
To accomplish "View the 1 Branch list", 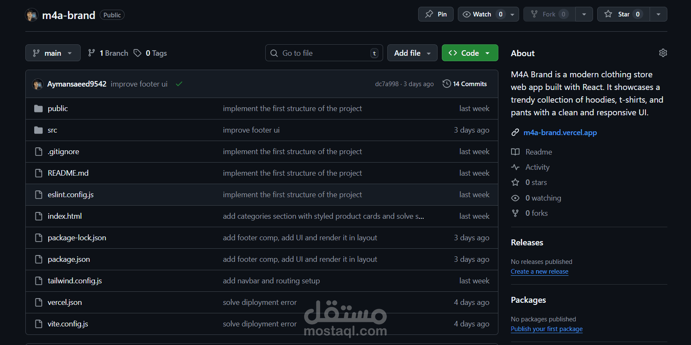I will coord(108,53).
